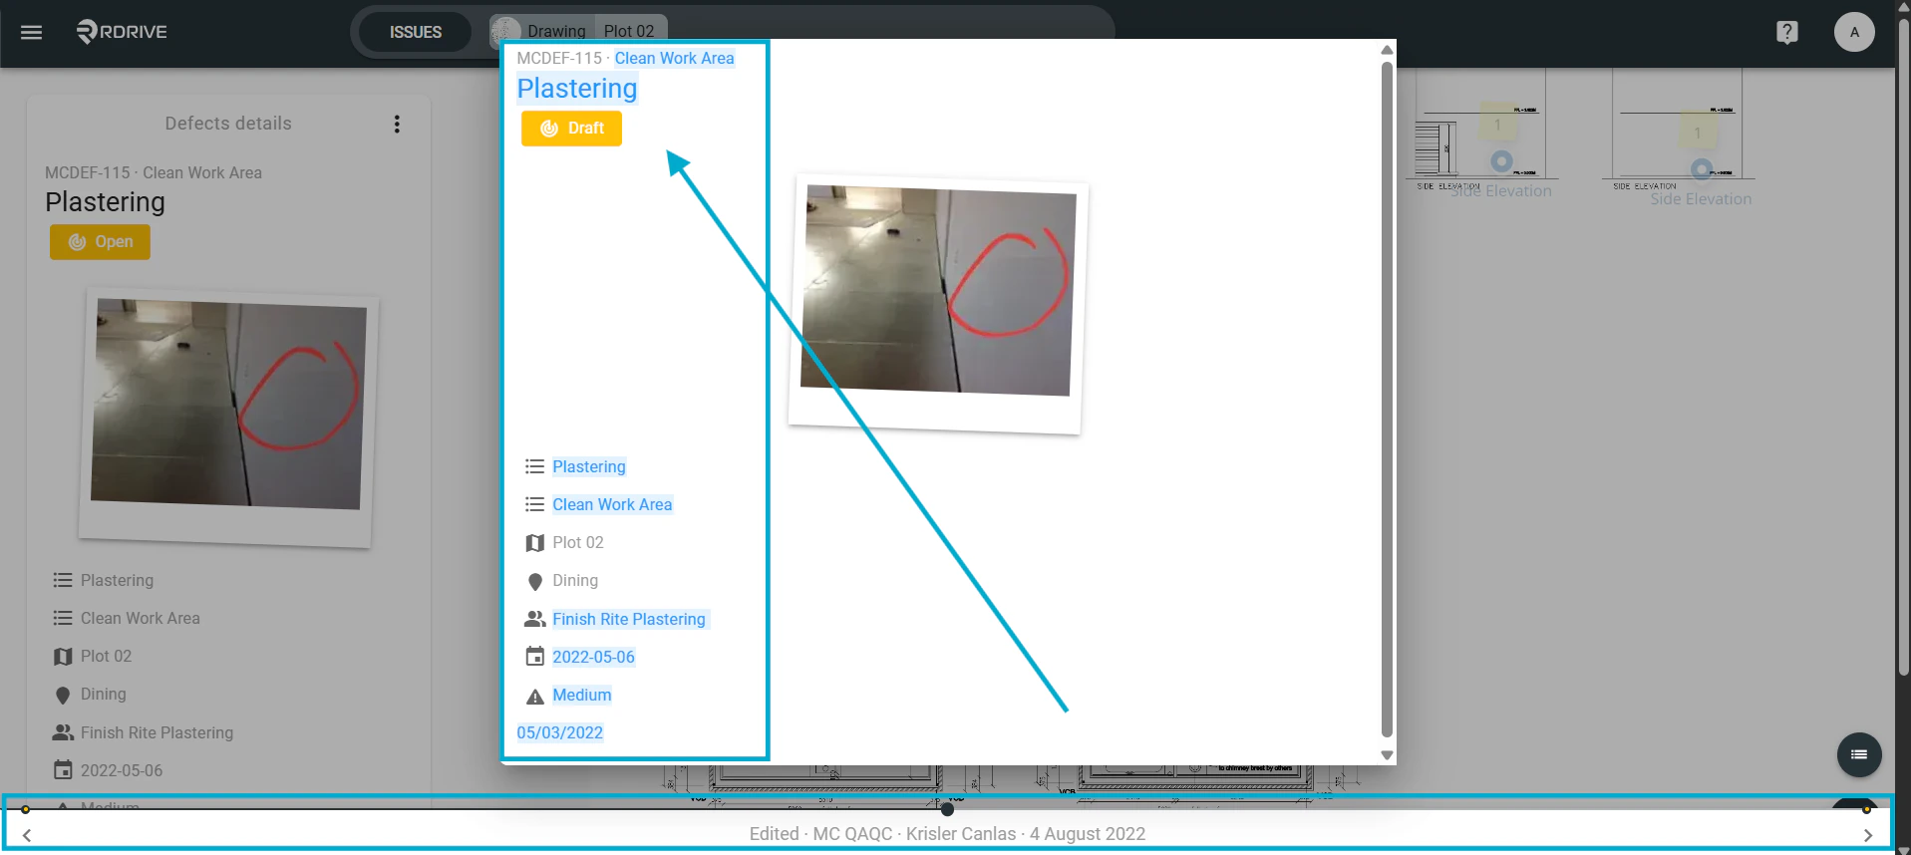Screen dimensions: 1911x855
Task: Click pin icon beside sidebar Dining
Action: pos(63,695)
